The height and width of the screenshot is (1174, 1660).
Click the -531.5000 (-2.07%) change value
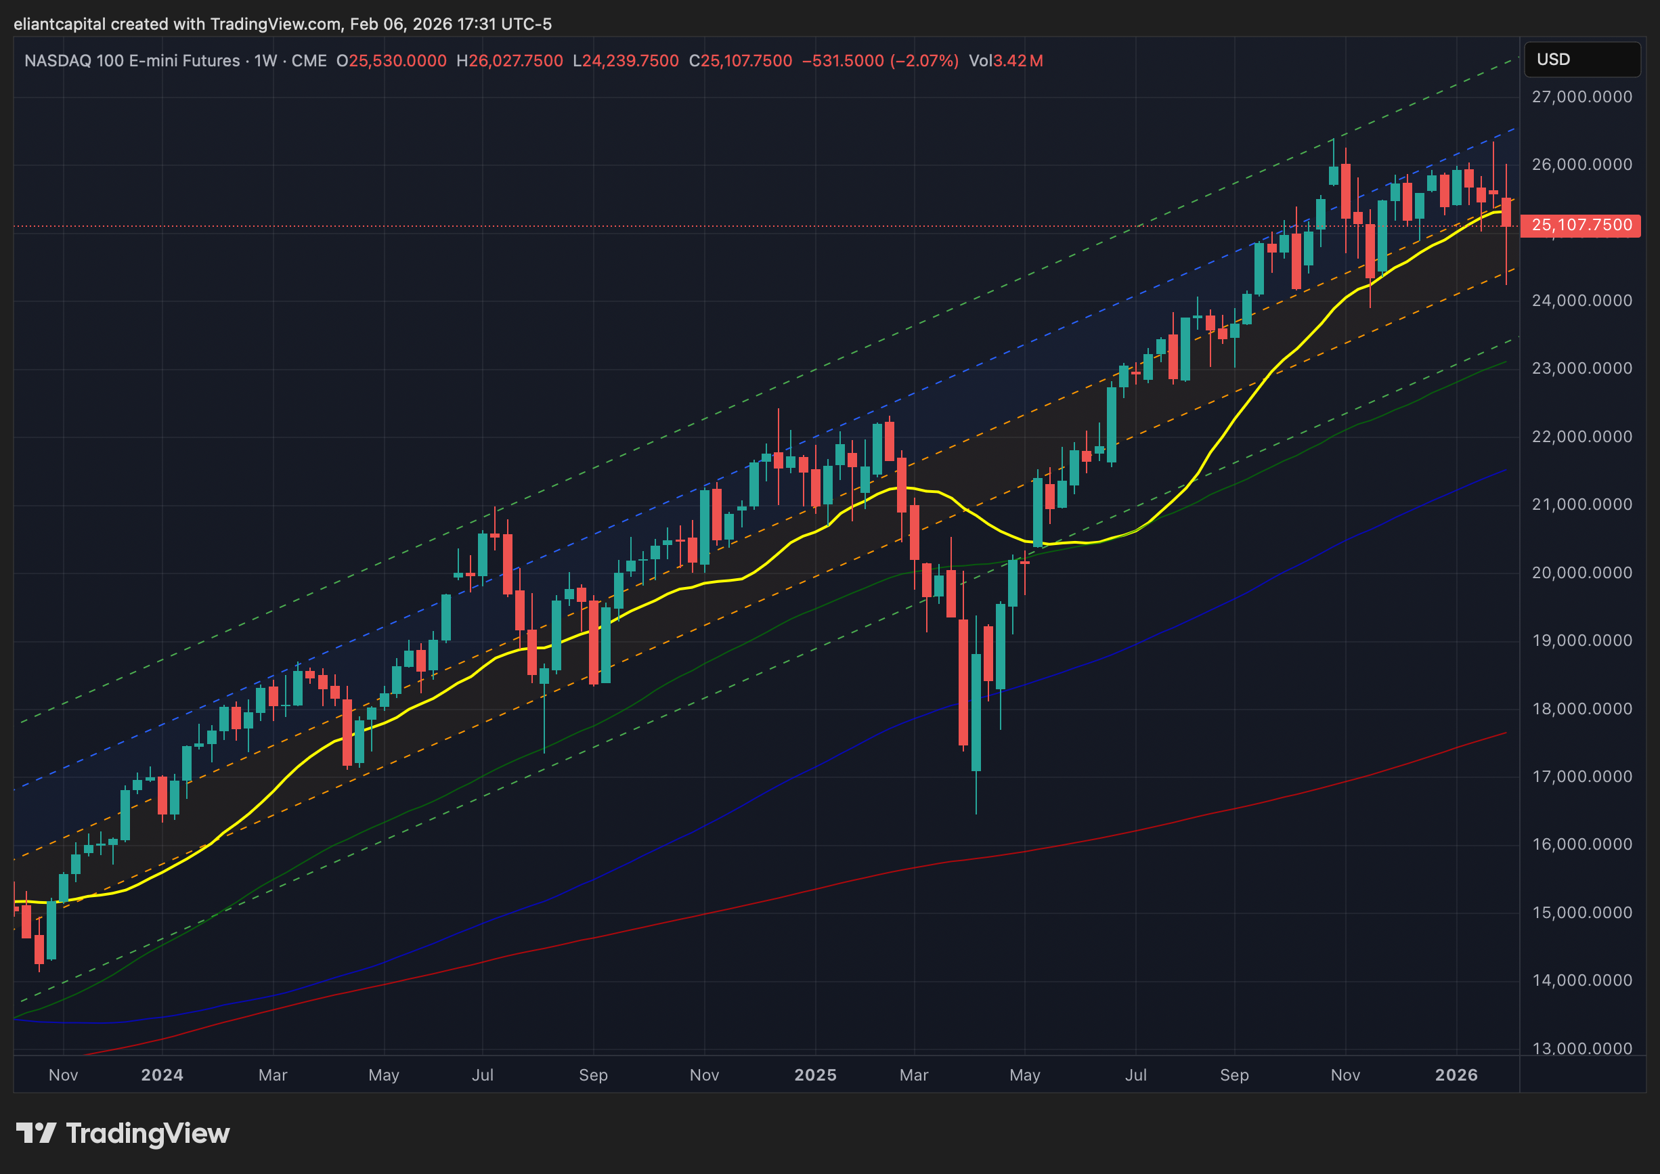pyautogui.click(x=880, y=61)
